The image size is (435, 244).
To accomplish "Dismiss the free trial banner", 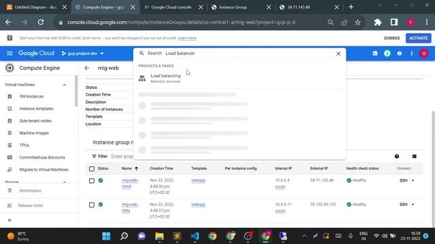I will pos(391,38).
